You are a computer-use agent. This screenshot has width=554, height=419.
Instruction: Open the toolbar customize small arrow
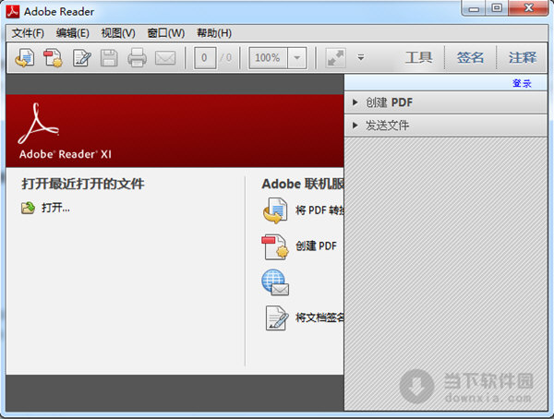(361, 57)
